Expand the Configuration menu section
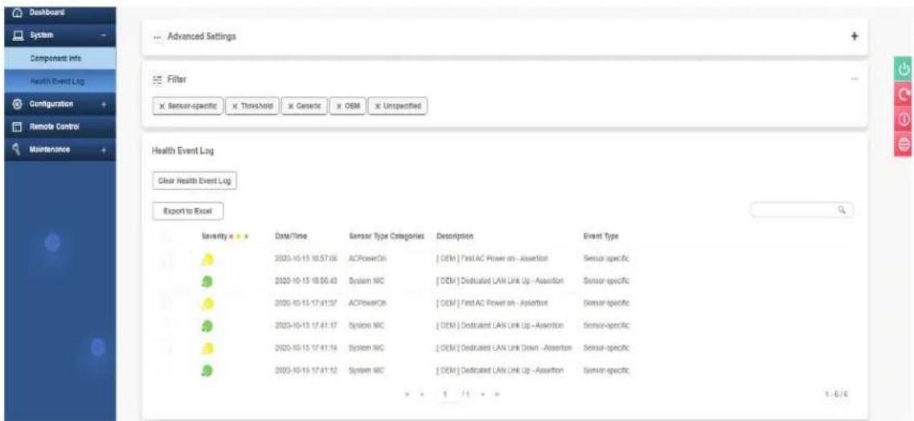This screenshot has height=421, width=914. [x=104, y=104]
